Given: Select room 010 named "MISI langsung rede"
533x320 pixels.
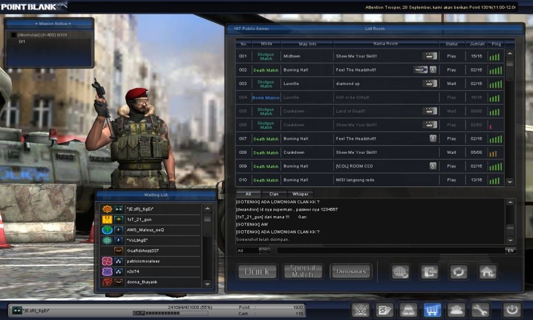Looking at the screenshot, I should tap(355, 180).
